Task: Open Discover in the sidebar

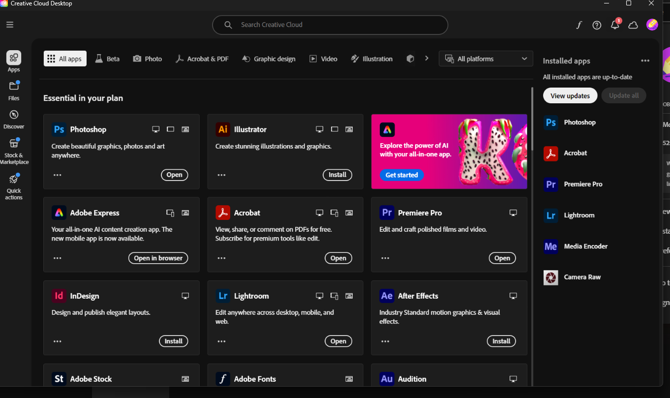Action: 14,119
